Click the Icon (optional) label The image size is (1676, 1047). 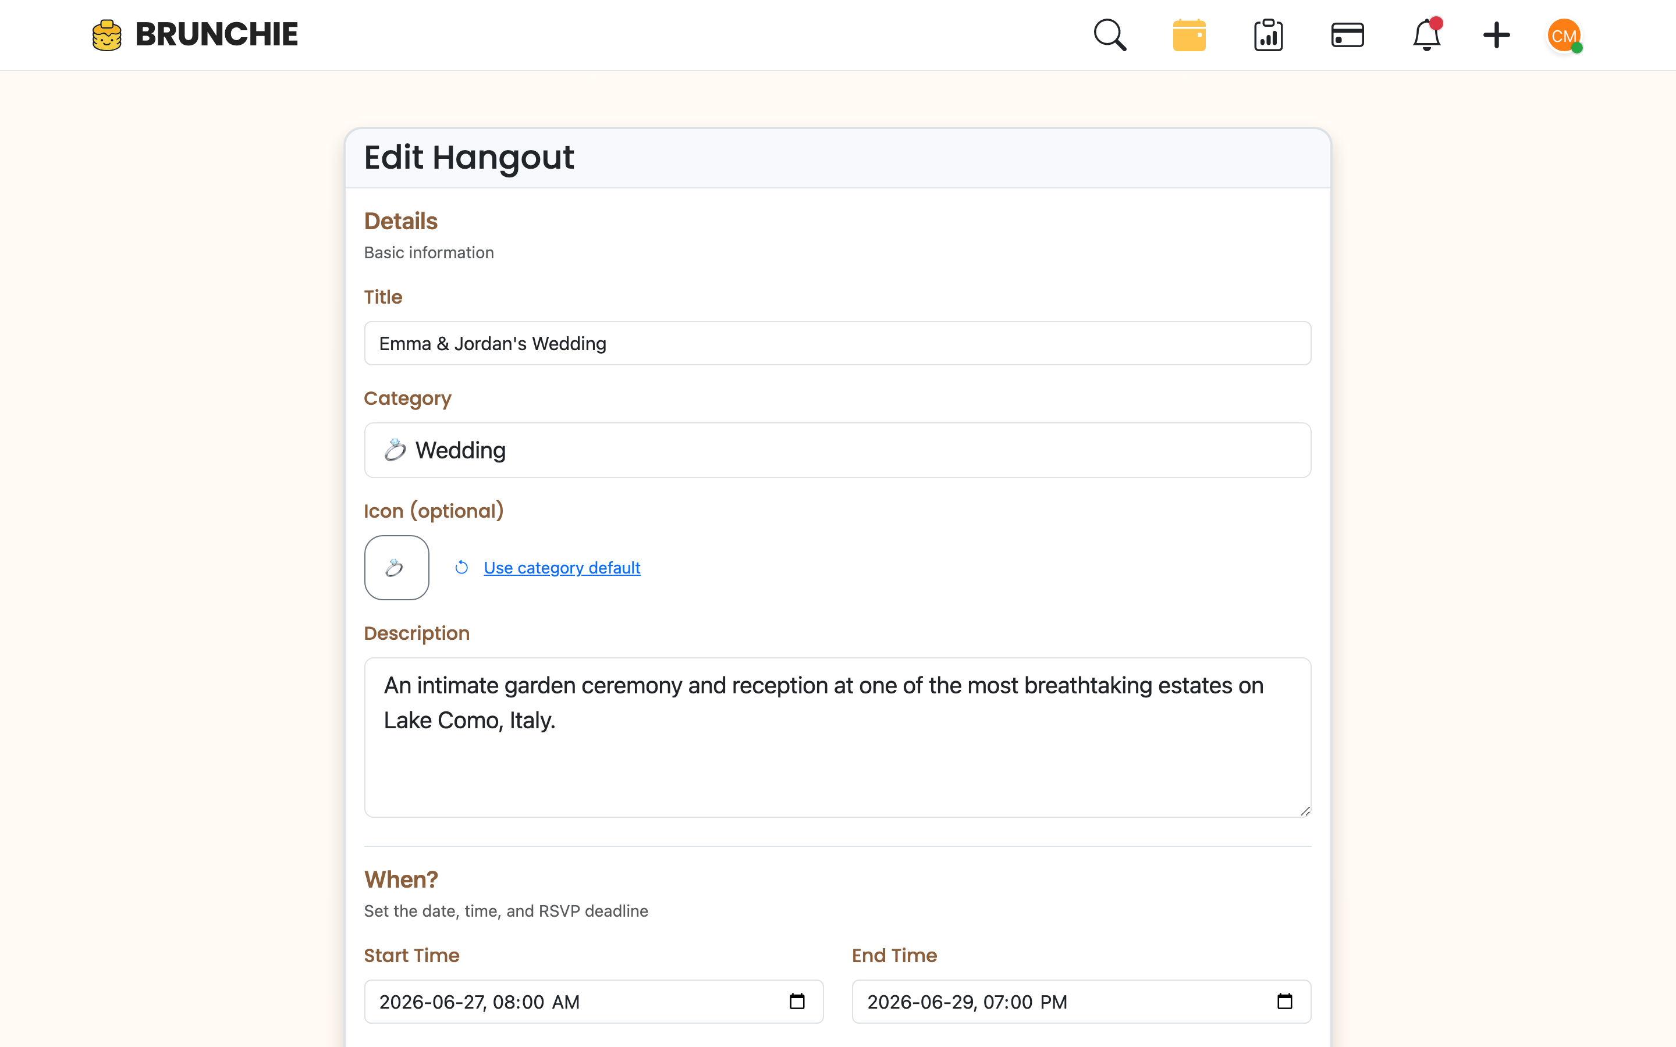pos(434,511)
